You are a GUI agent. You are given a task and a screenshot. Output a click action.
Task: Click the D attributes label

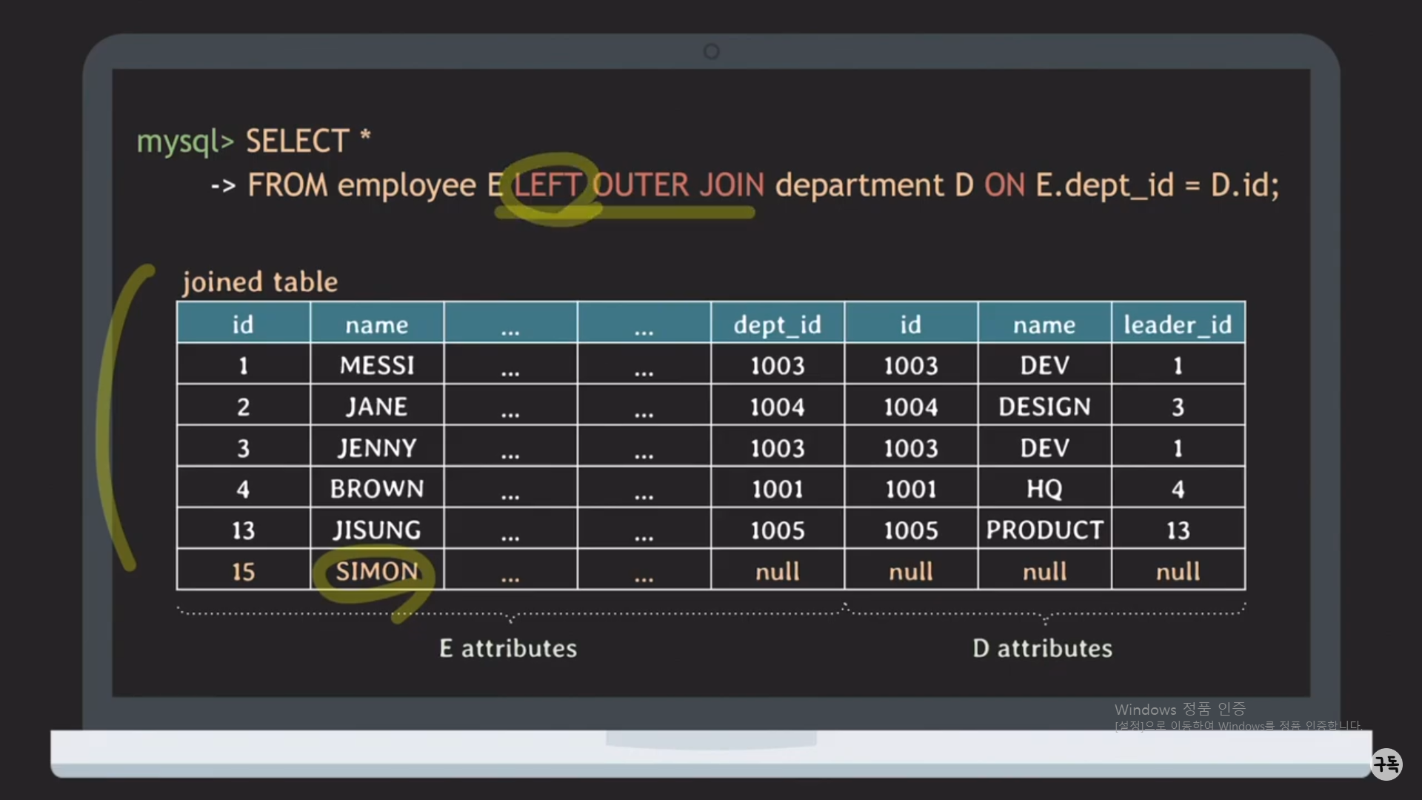click(x=1042, y=648)
